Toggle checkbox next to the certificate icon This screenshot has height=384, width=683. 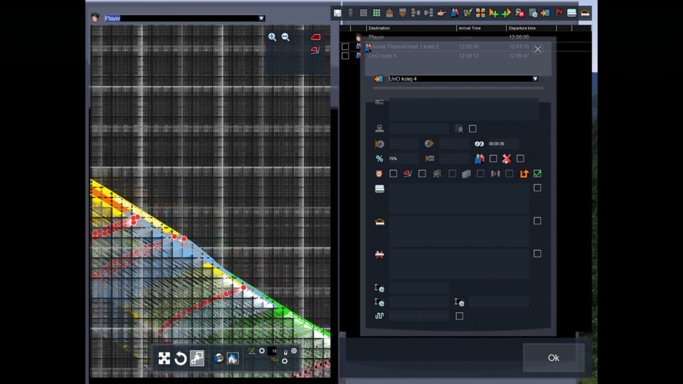click(473, 129)
